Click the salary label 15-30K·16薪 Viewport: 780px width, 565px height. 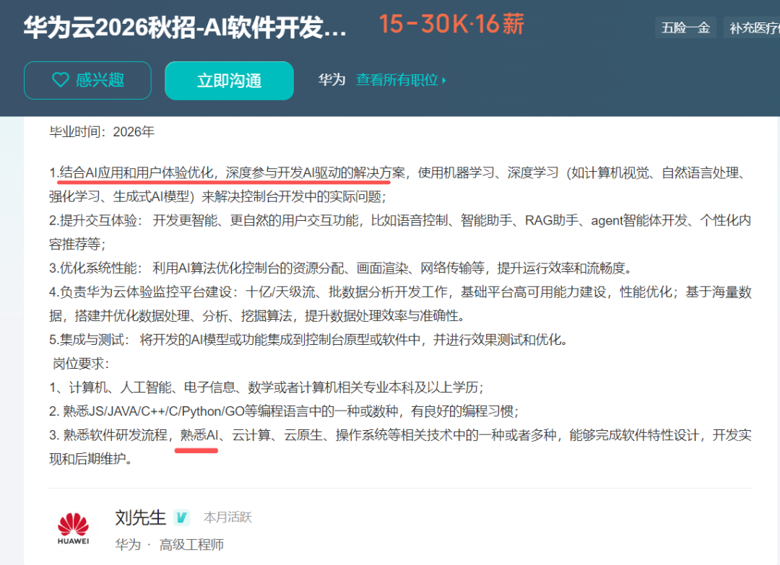click(450, 24)
